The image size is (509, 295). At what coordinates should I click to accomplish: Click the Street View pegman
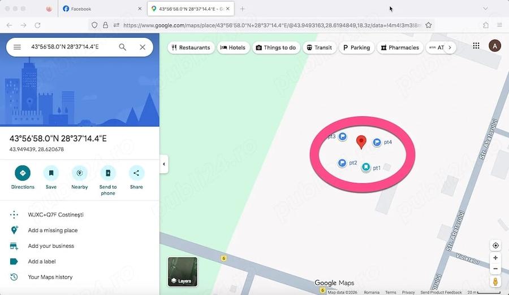tap(495, 281)
